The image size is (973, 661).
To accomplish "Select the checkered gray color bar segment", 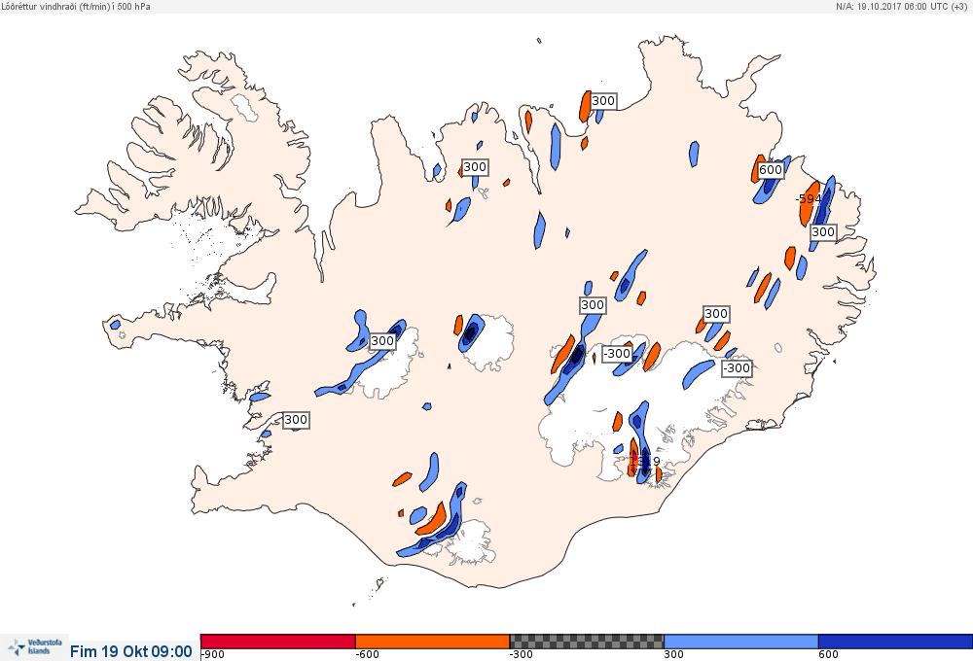I will coord(587,642).
